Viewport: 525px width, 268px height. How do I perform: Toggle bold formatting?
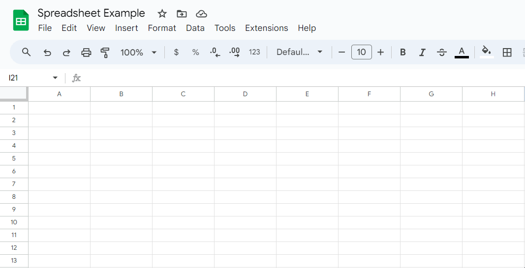403,53
